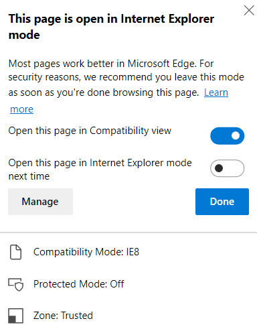257x325 pixels.
Task: Click the underlined 'more' link text
Action: click(x=21, y=109)
